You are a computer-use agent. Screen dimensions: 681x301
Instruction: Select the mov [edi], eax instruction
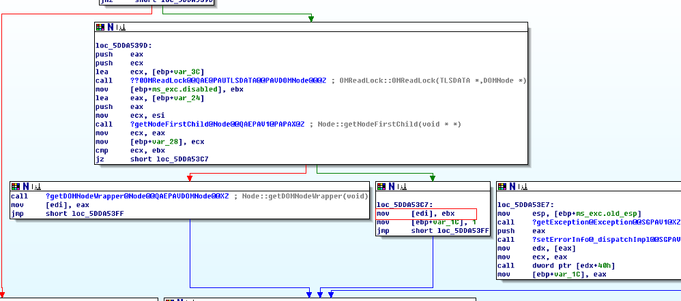click(x=50, y=205)
